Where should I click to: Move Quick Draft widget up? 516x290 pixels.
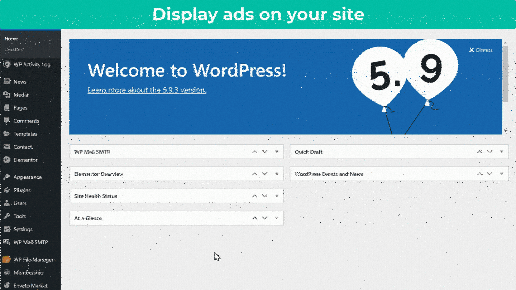pos(479,152)
